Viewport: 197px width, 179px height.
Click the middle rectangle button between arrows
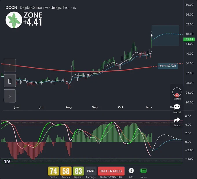tap(10, 81)
